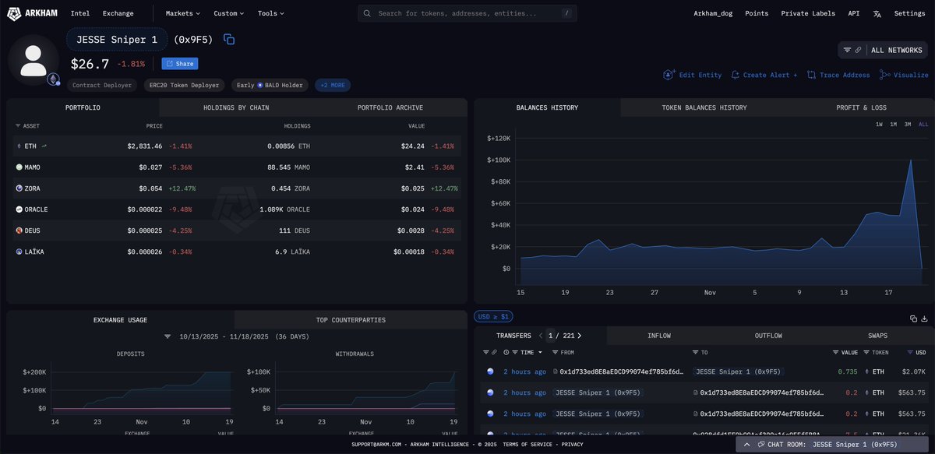Go to next page of transfers

pyautogui.click(x=580, y=336)
